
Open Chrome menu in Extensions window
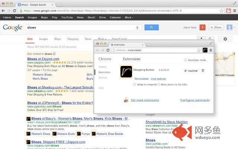[210, 50]
